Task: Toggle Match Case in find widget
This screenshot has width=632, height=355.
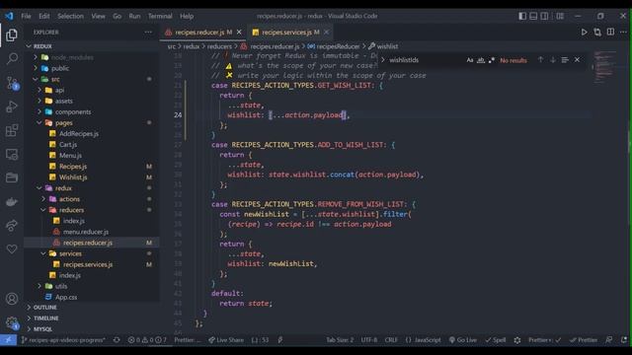Action: (x=470, y=60)
